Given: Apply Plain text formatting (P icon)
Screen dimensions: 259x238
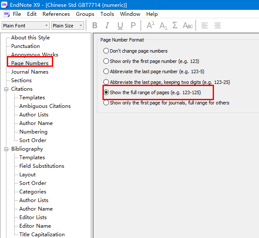Looking at the screenshot, I should click(133, 26).
